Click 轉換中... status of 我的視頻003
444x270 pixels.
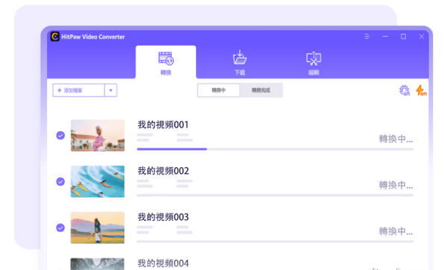click(395, 231)
